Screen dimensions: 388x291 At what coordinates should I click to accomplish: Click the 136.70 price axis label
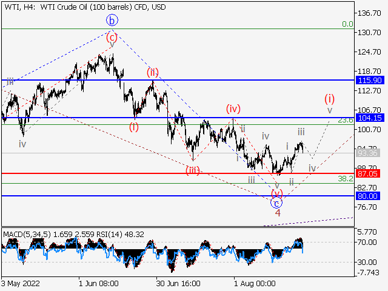point(369,13)
